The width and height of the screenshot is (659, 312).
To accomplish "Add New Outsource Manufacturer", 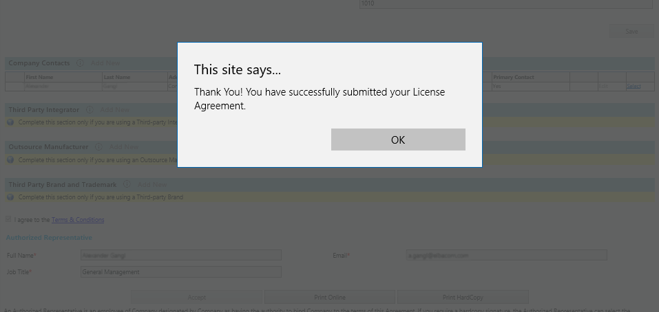I will click(124, 147).
